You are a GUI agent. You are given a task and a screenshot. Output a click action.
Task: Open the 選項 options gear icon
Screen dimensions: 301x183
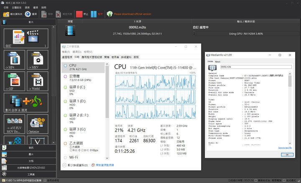[x=28, y=14]
